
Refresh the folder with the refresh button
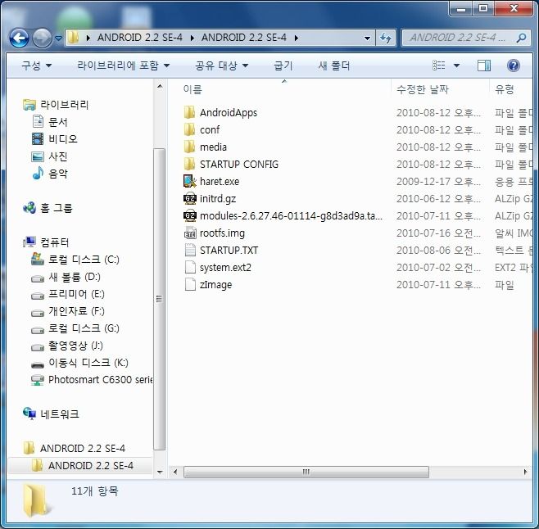tap(386, 38)
